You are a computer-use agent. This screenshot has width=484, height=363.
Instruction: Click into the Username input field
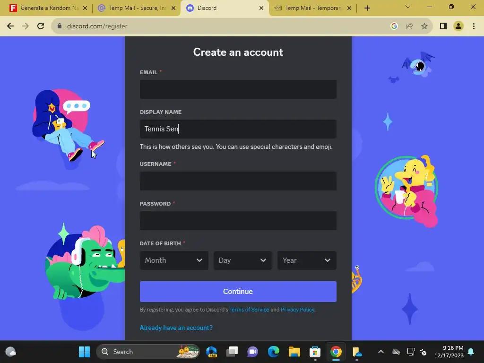[238, 181]
